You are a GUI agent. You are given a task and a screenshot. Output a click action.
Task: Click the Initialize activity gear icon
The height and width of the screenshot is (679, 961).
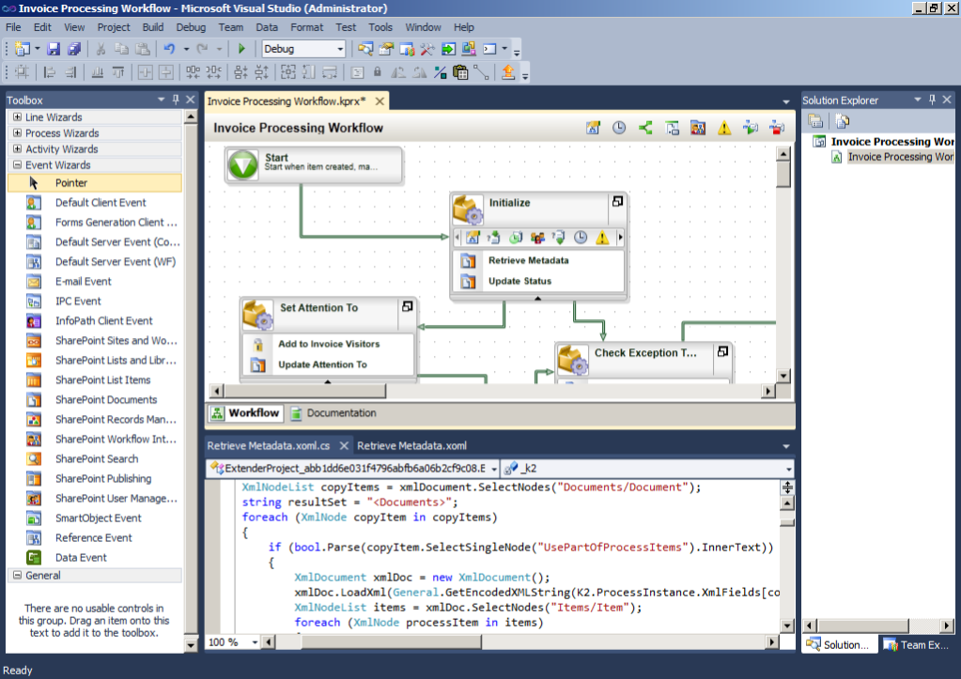click(x=468, y=210)
